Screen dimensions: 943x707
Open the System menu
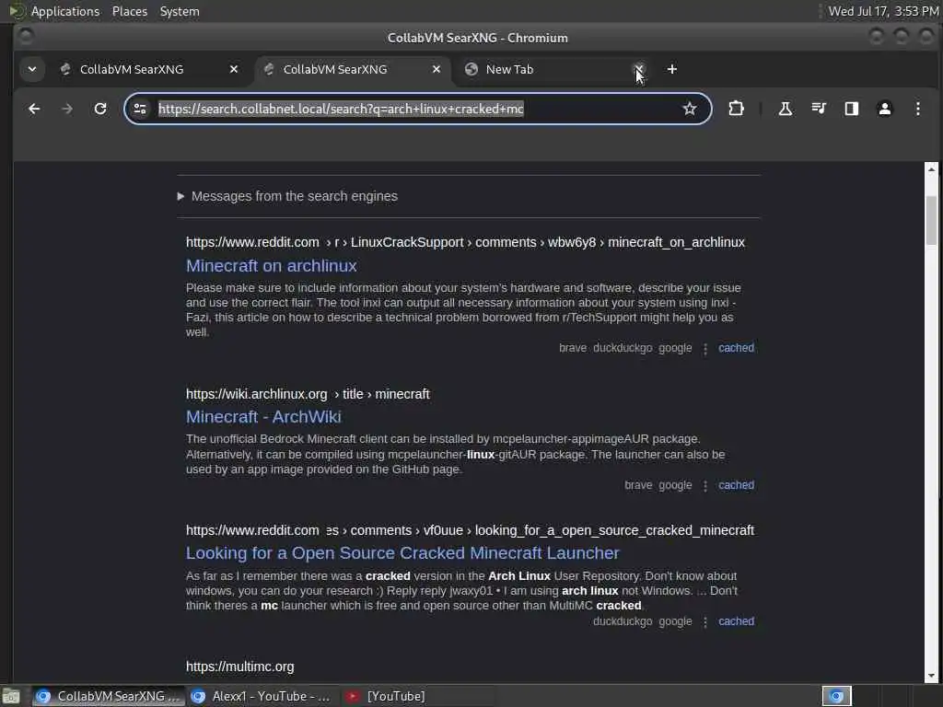tap(180, 11)
